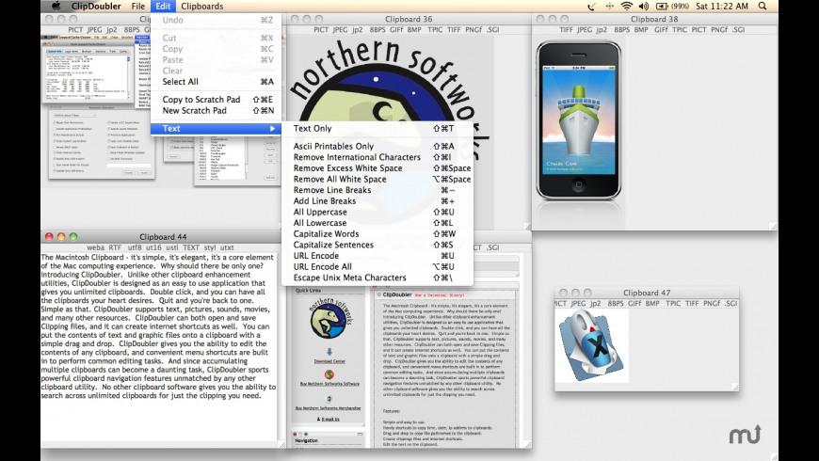Screen dimensions: 819x461
Task: Select PICT format in Clipboard 36
Action: pyautogui.click(x=321, y=30)
